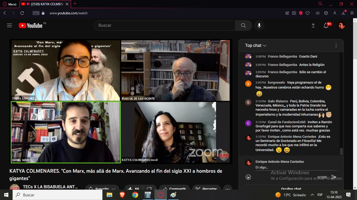Reload the page with the refresh icon
357x200 pixels.
click(22, 13)
